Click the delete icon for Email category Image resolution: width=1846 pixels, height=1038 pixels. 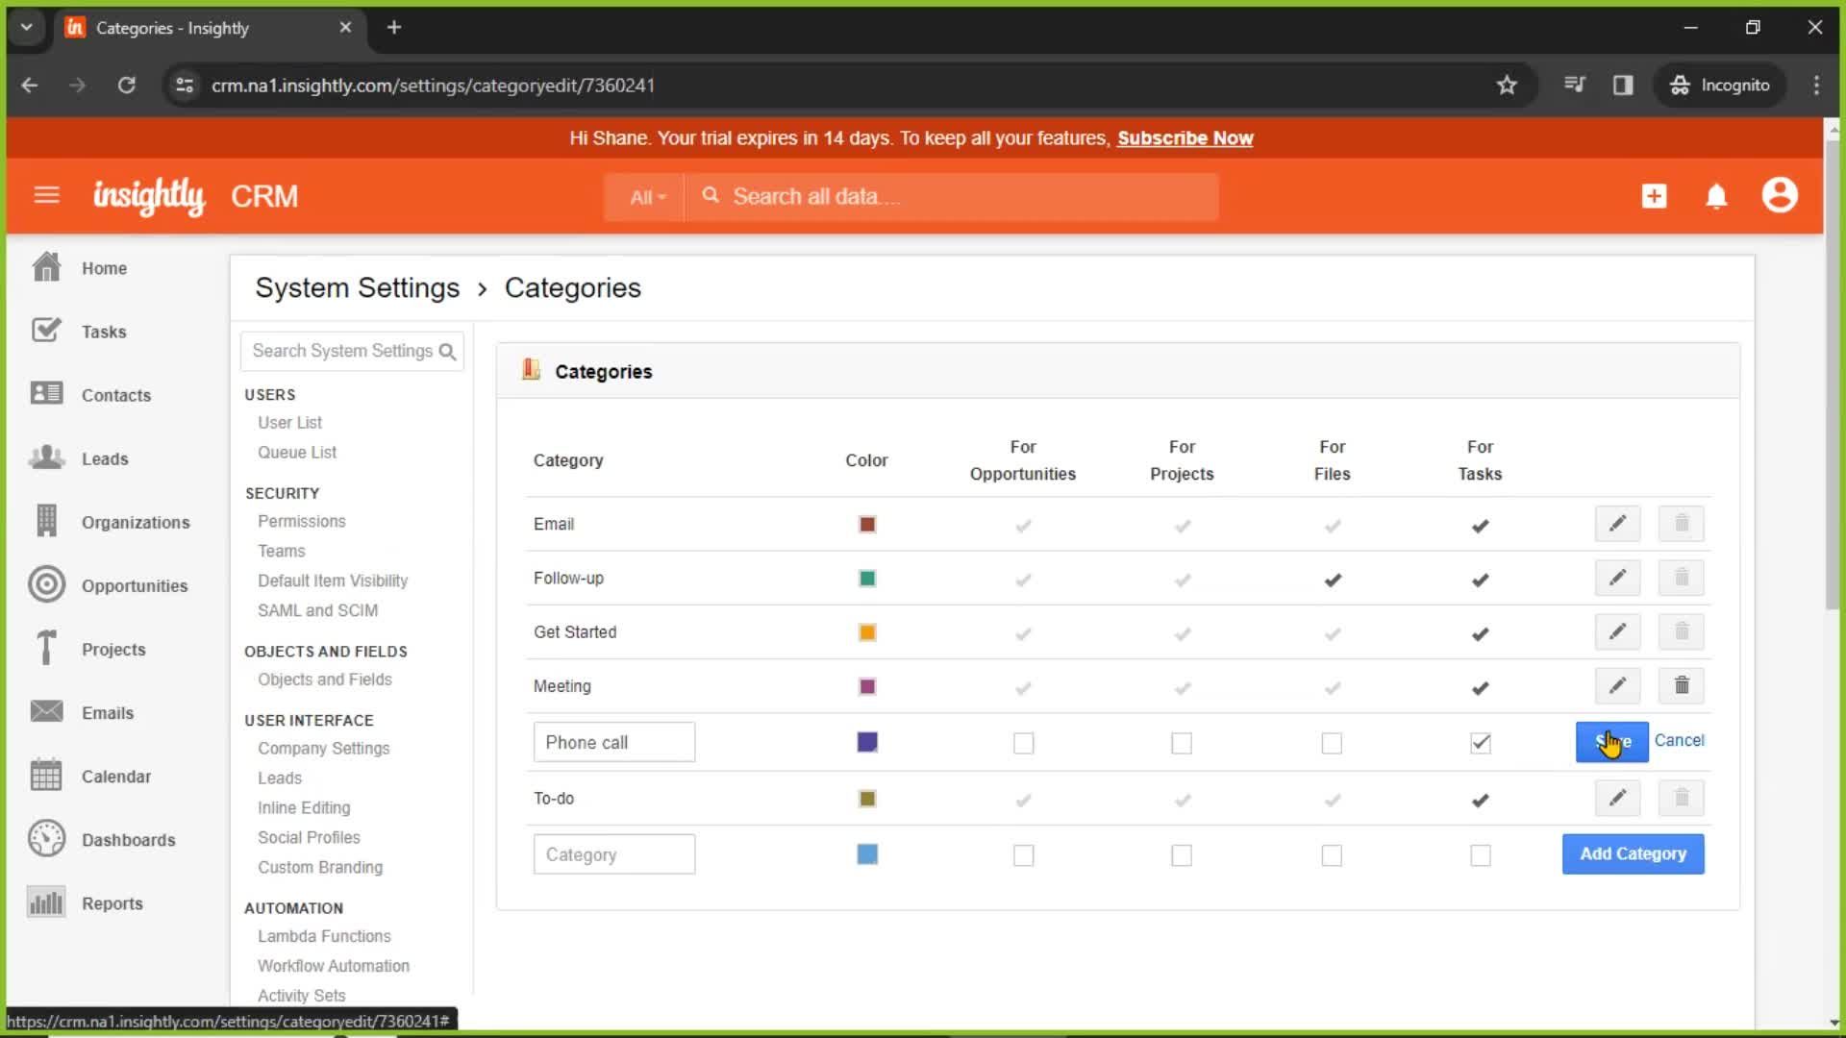click(1682, 524)
